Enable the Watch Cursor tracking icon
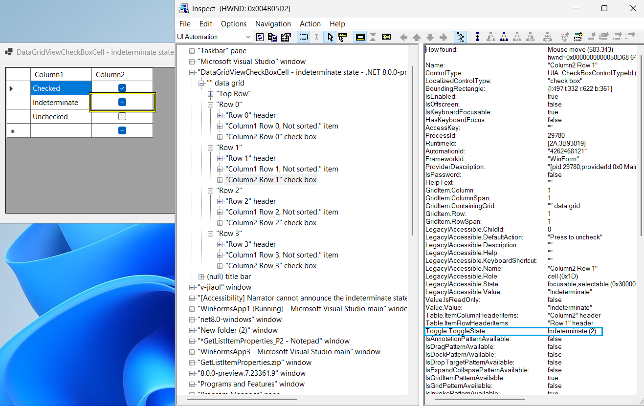Screen dimensions: 644x407 [x=330, y=37]
